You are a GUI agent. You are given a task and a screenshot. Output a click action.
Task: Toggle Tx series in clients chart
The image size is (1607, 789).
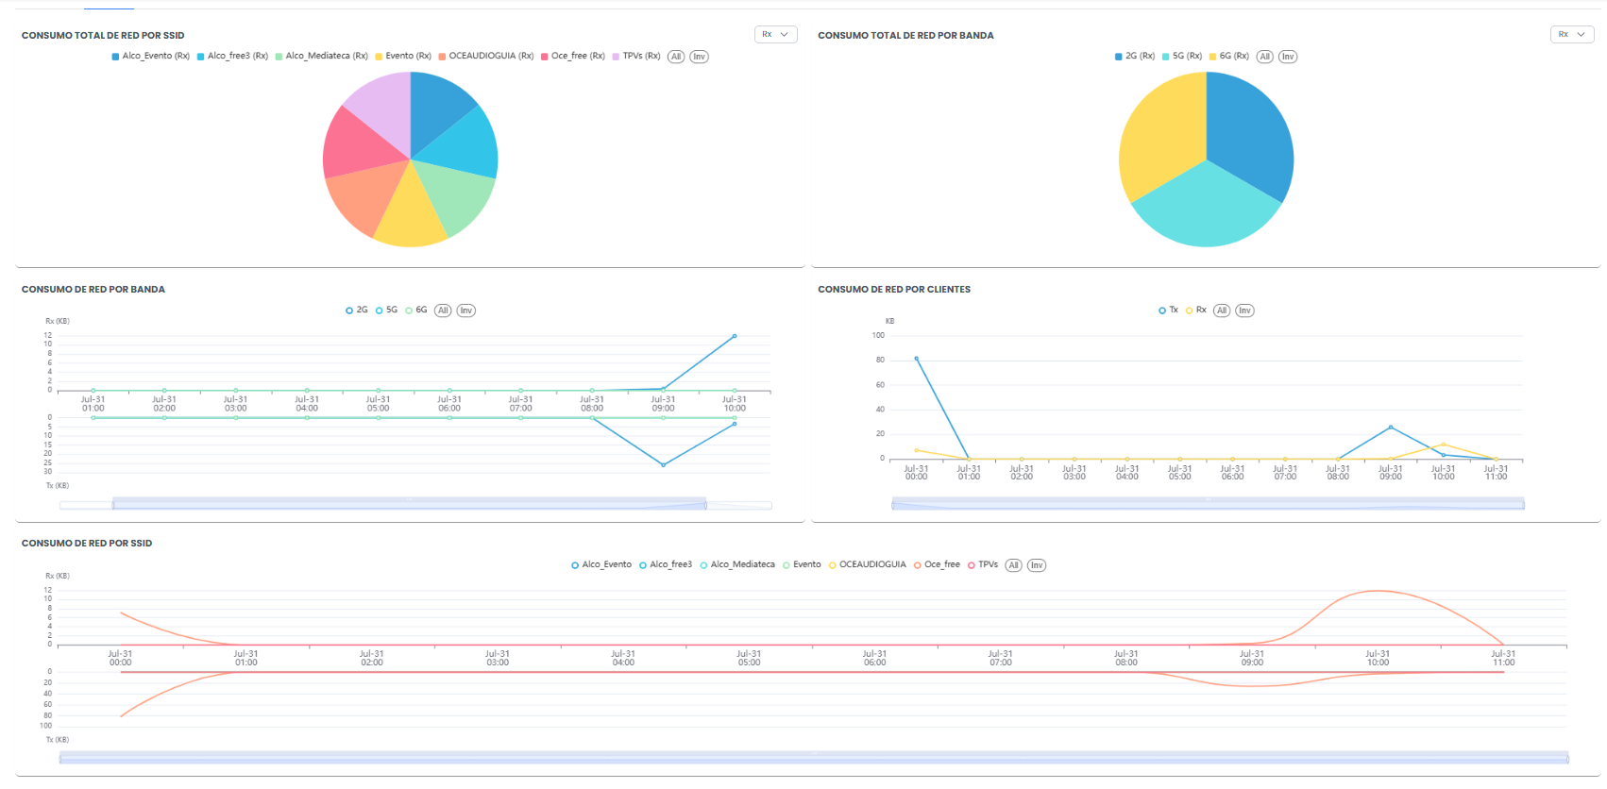pos(1168,311)
